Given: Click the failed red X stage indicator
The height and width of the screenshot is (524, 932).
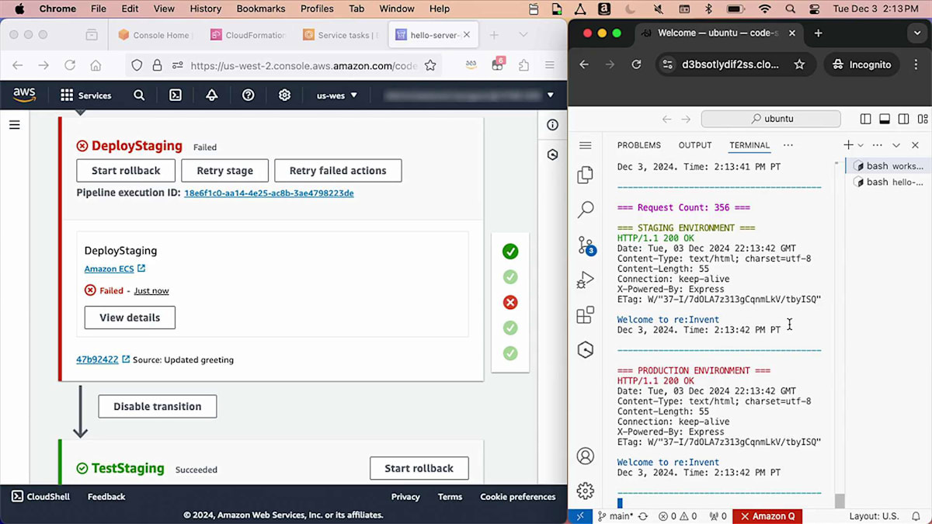Looking at the screenshot, I should click(x=510, y=302).
